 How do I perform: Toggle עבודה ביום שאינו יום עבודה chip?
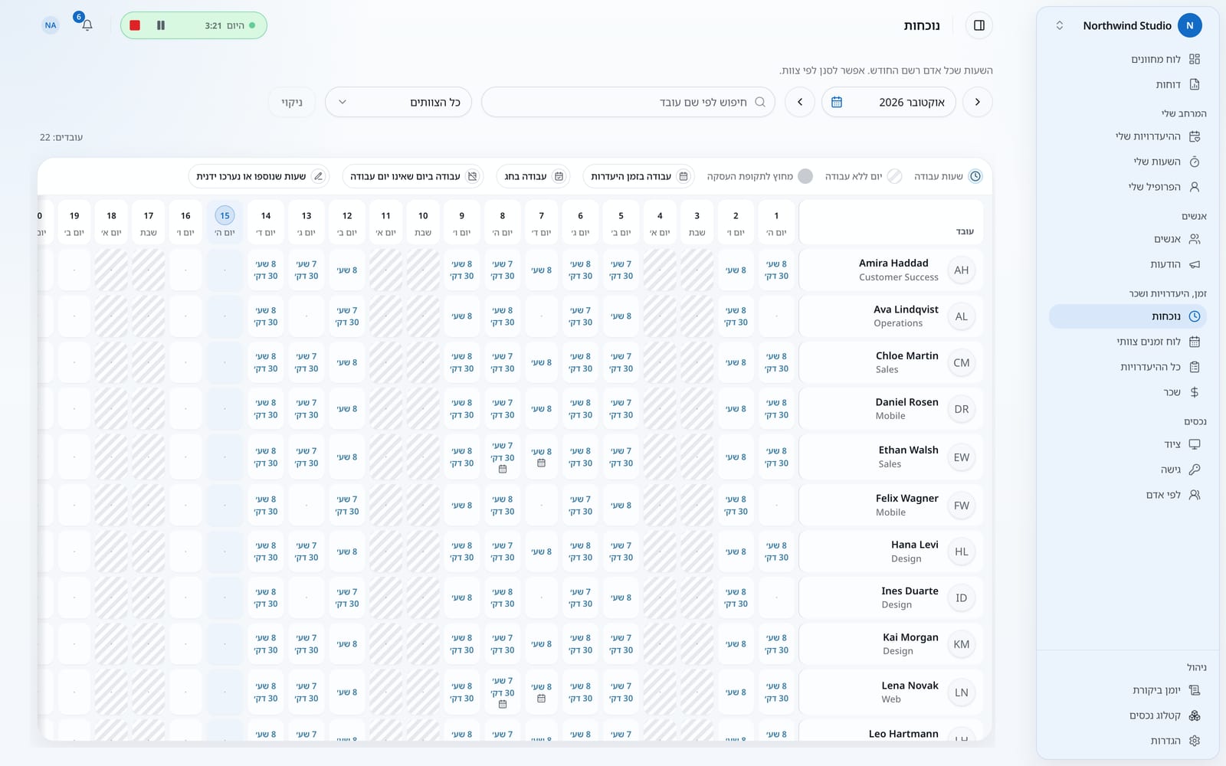pyautogui.click(x=414, y=176)
